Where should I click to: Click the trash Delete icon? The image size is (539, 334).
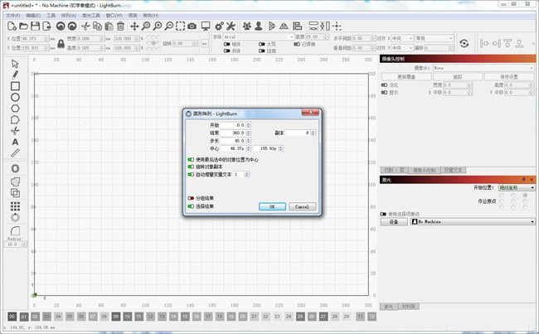121,27
